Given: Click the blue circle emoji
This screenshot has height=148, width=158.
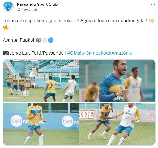Looking at the screenshot, I should 51,40.
